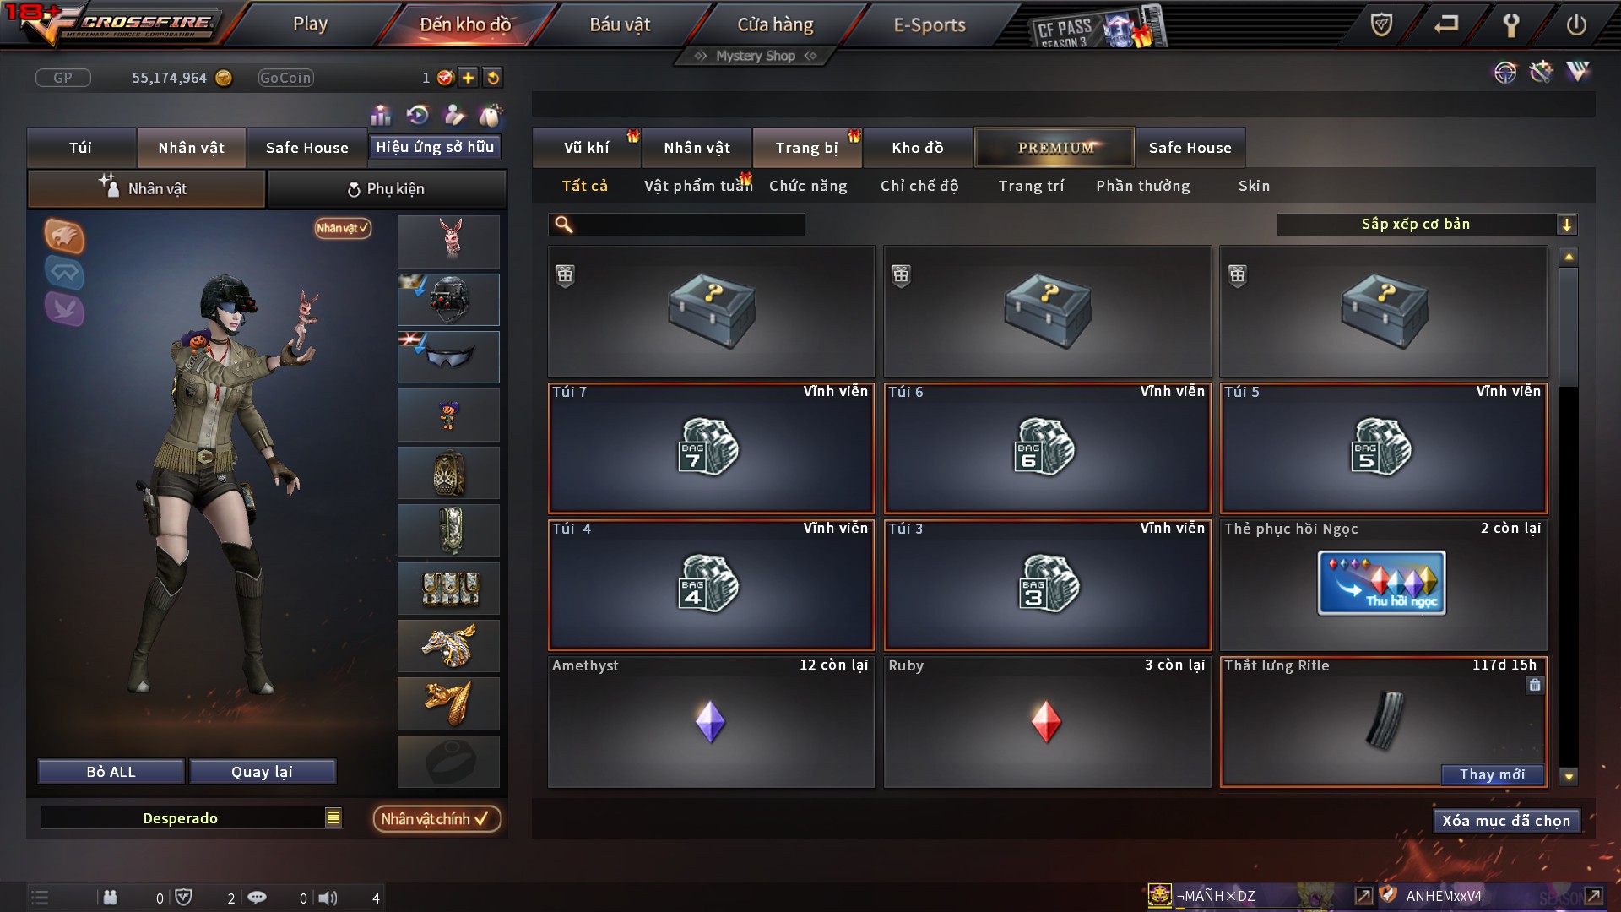The height and width of the screenshot is (912, 1621).
Task: Toggle the Nhân vật chính checkbox
Action: click(436, 818)
